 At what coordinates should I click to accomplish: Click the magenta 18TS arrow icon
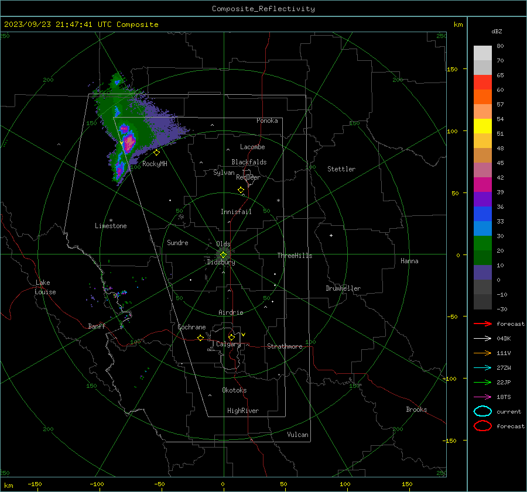pos(482,397)
